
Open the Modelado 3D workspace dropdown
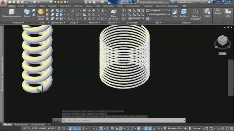coord(175,128)
